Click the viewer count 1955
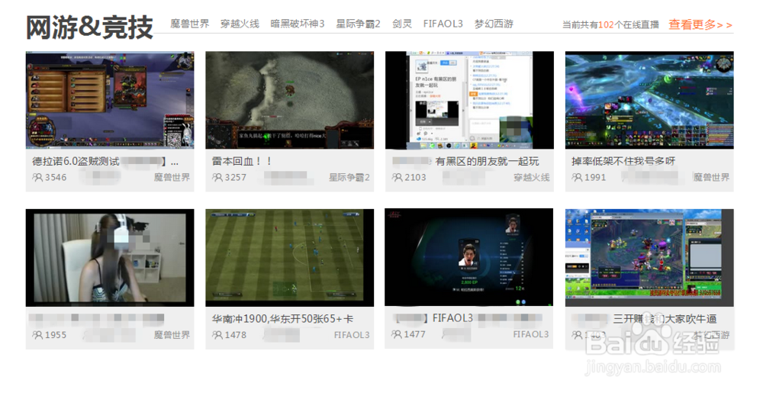 (56, 335)
